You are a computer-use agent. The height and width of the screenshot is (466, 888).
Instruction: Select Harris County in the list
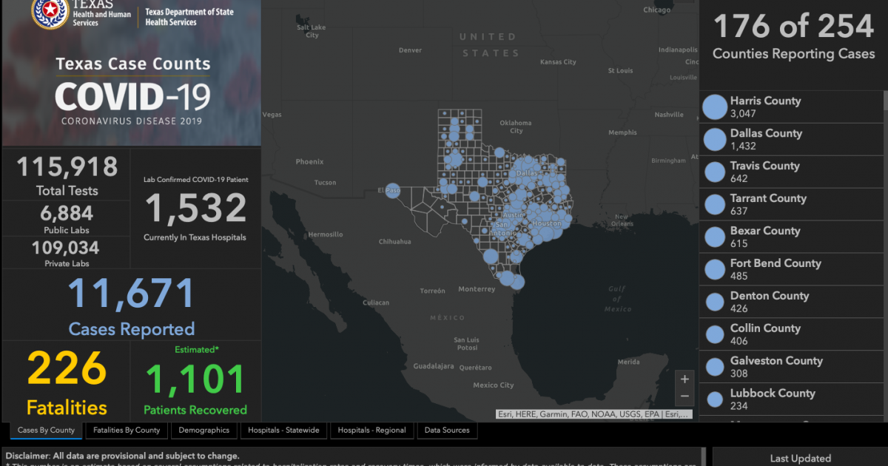[x=791, y=107]
